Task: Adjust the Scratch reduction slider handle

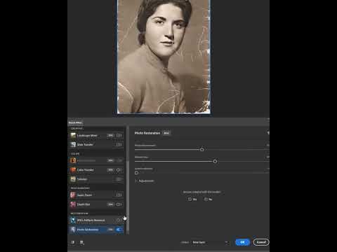Action: (x=136, y=173)
